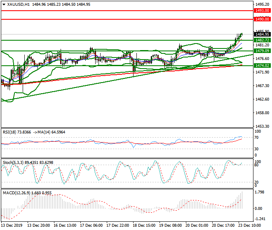Click the 1493.00 red resistance price label
Screen dimensions: 272x230
tap(262, 11)
